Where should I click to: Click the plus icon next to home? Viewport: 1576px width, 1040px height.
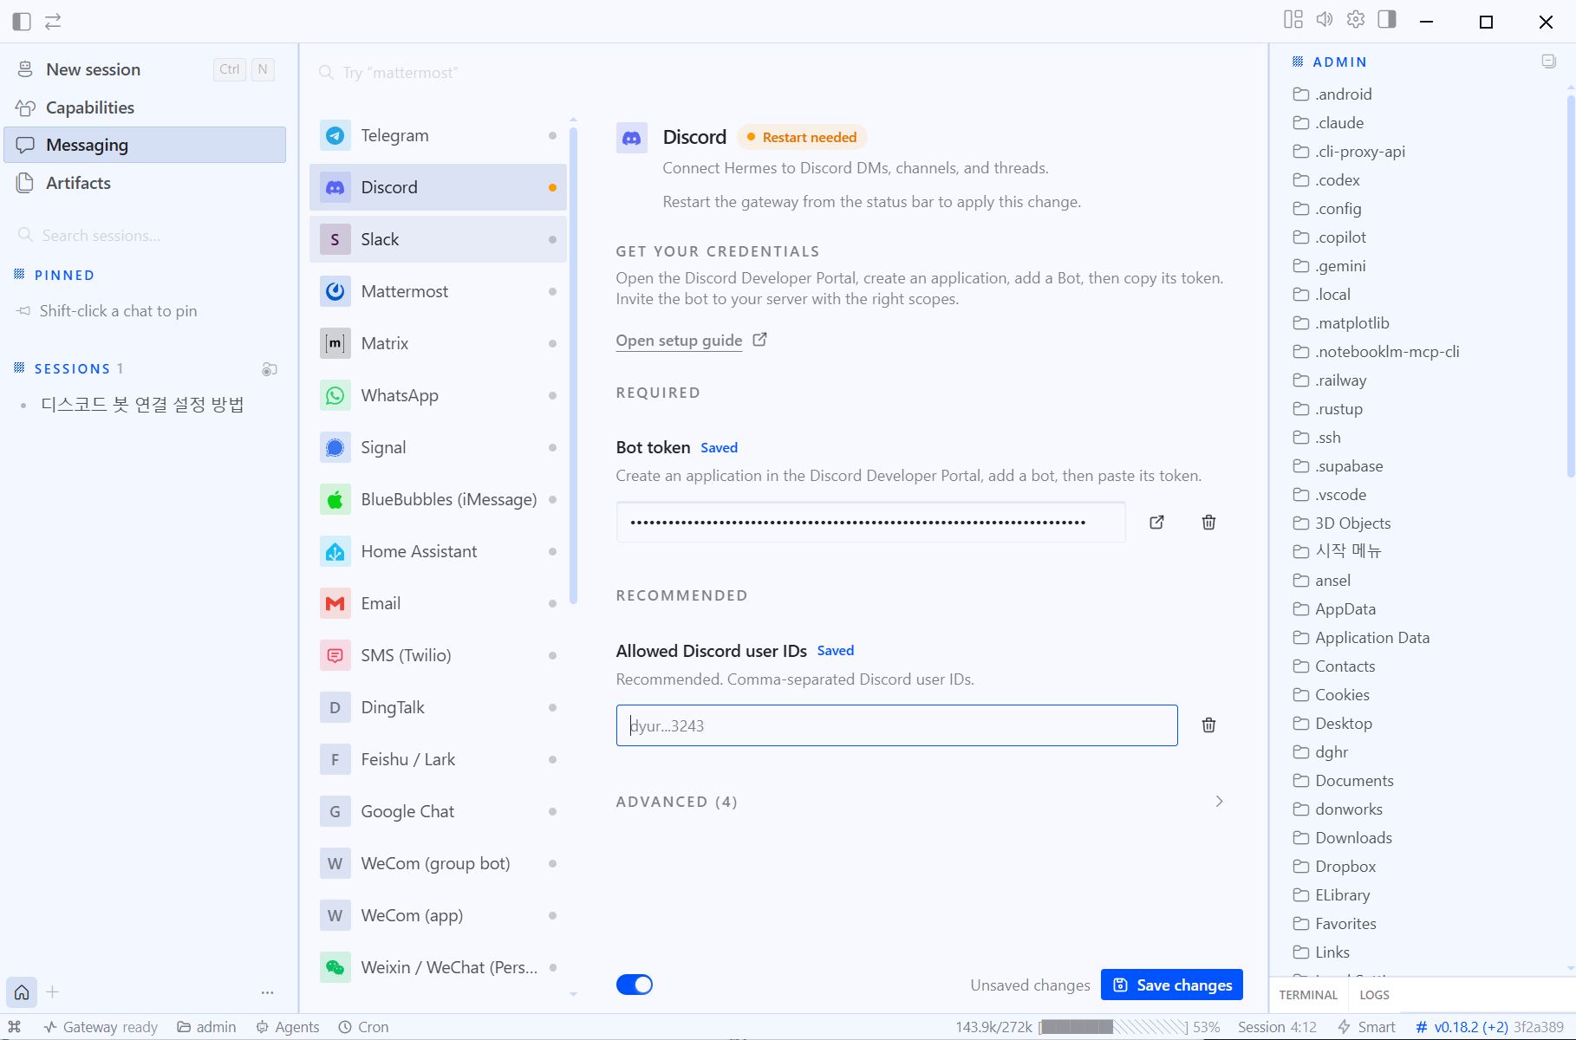pyautogui.click(x=53, y=991)
